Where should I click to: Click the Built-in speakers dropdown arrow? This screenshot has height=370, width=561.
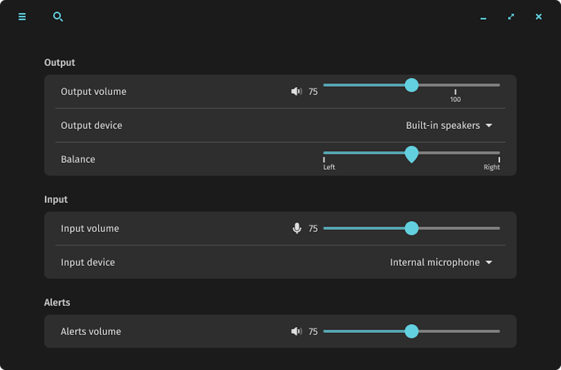489,125
